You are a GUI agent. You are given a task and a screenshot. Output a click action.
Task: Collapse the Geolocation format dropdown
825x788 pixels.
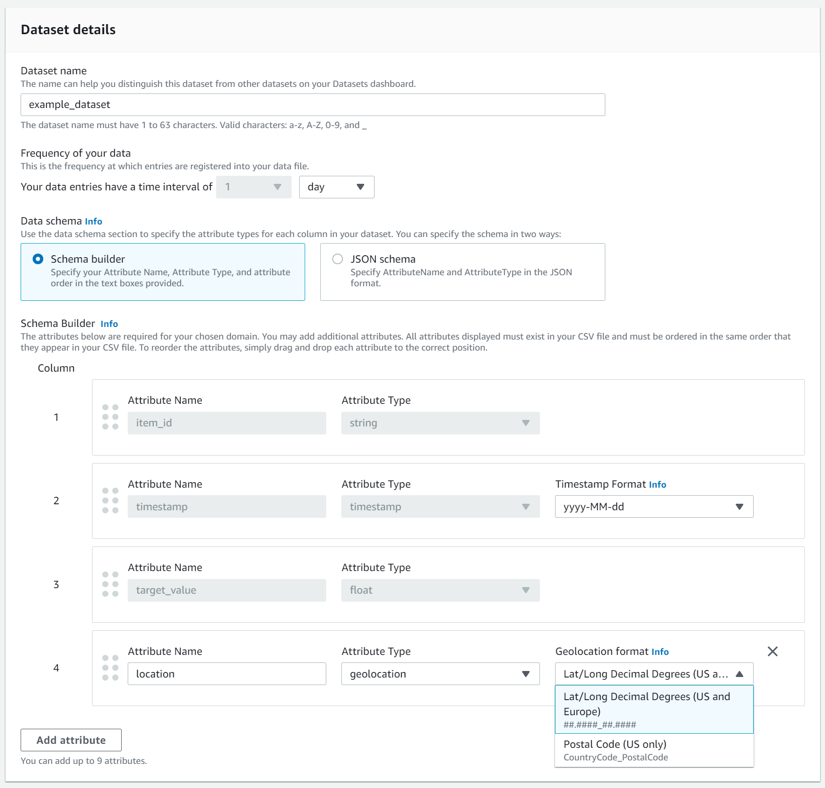point(740,673)
